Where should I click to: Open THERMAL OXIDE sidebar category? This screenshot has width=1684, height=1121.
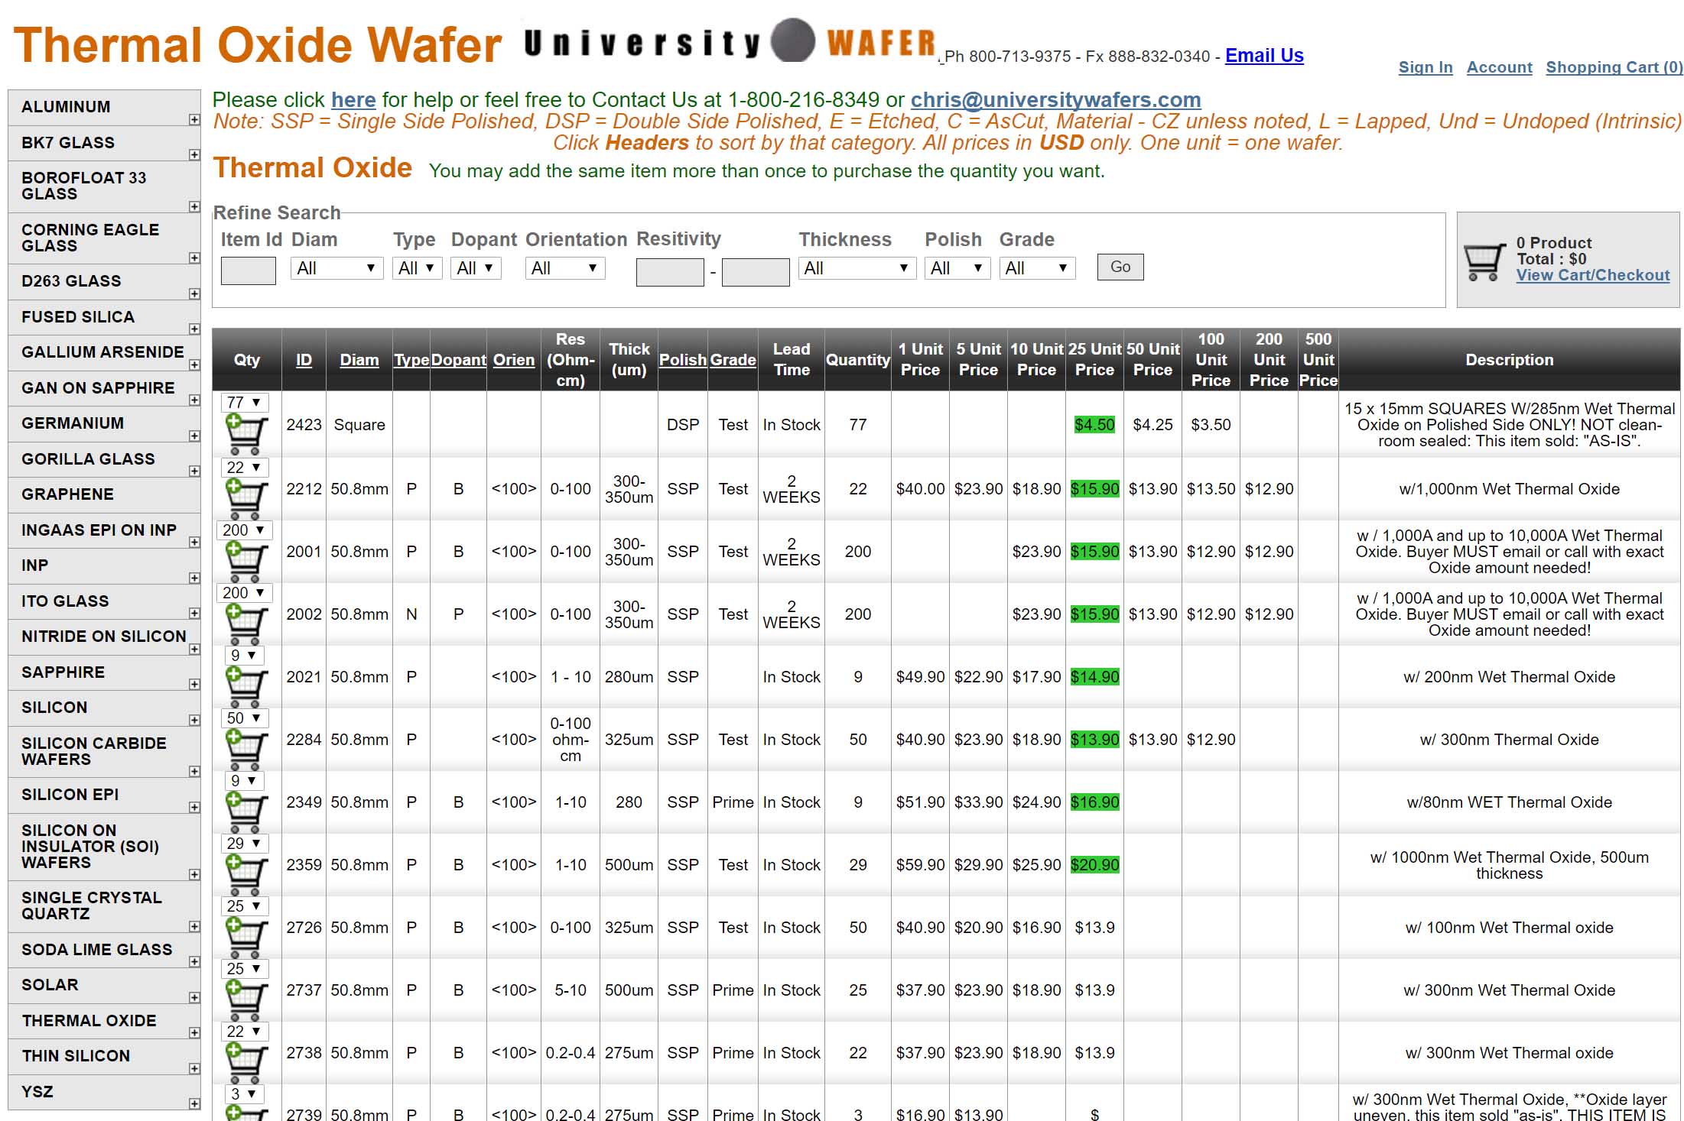pyautogui.click(x=89, y=1021)
